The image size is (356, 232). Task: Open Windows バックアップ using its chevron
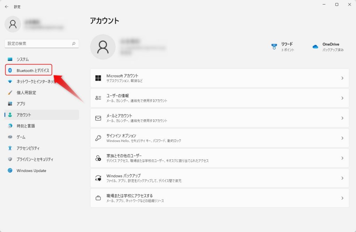(342, 178)
